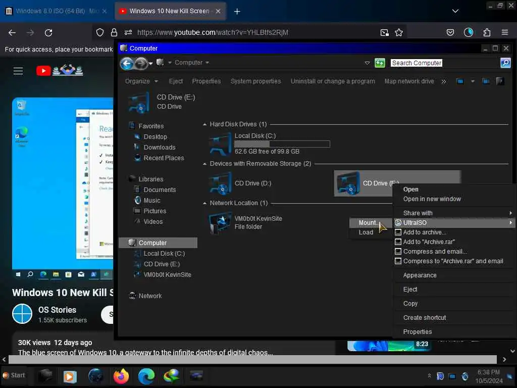Image resolution: width=517 pixels, height=388 pixels.
Task: Click the YouTube video player thumbnail
Action: pos(63,188)
